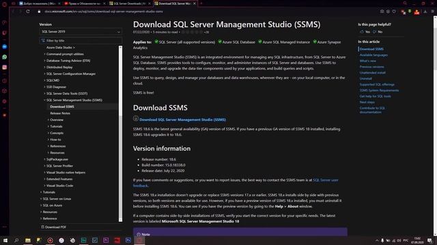Click the filter icon beside Filter by title

(x=43, y=41)
